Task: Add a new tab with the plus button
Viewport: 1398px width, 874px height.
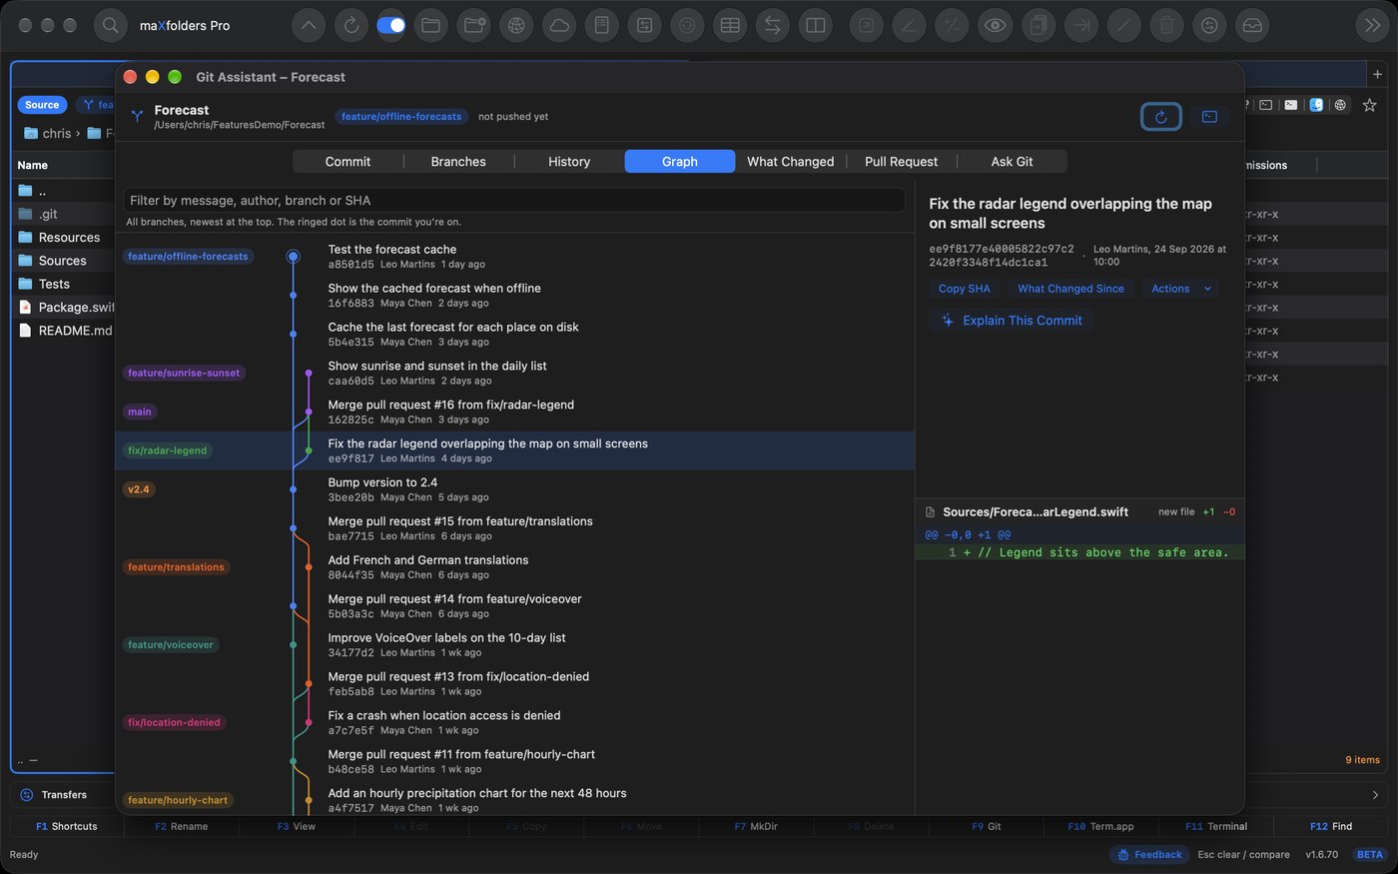Action: [x=1377, y=74]
